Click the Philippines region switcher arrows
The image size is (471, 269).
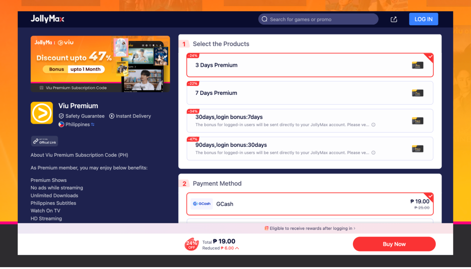[93, 124]
